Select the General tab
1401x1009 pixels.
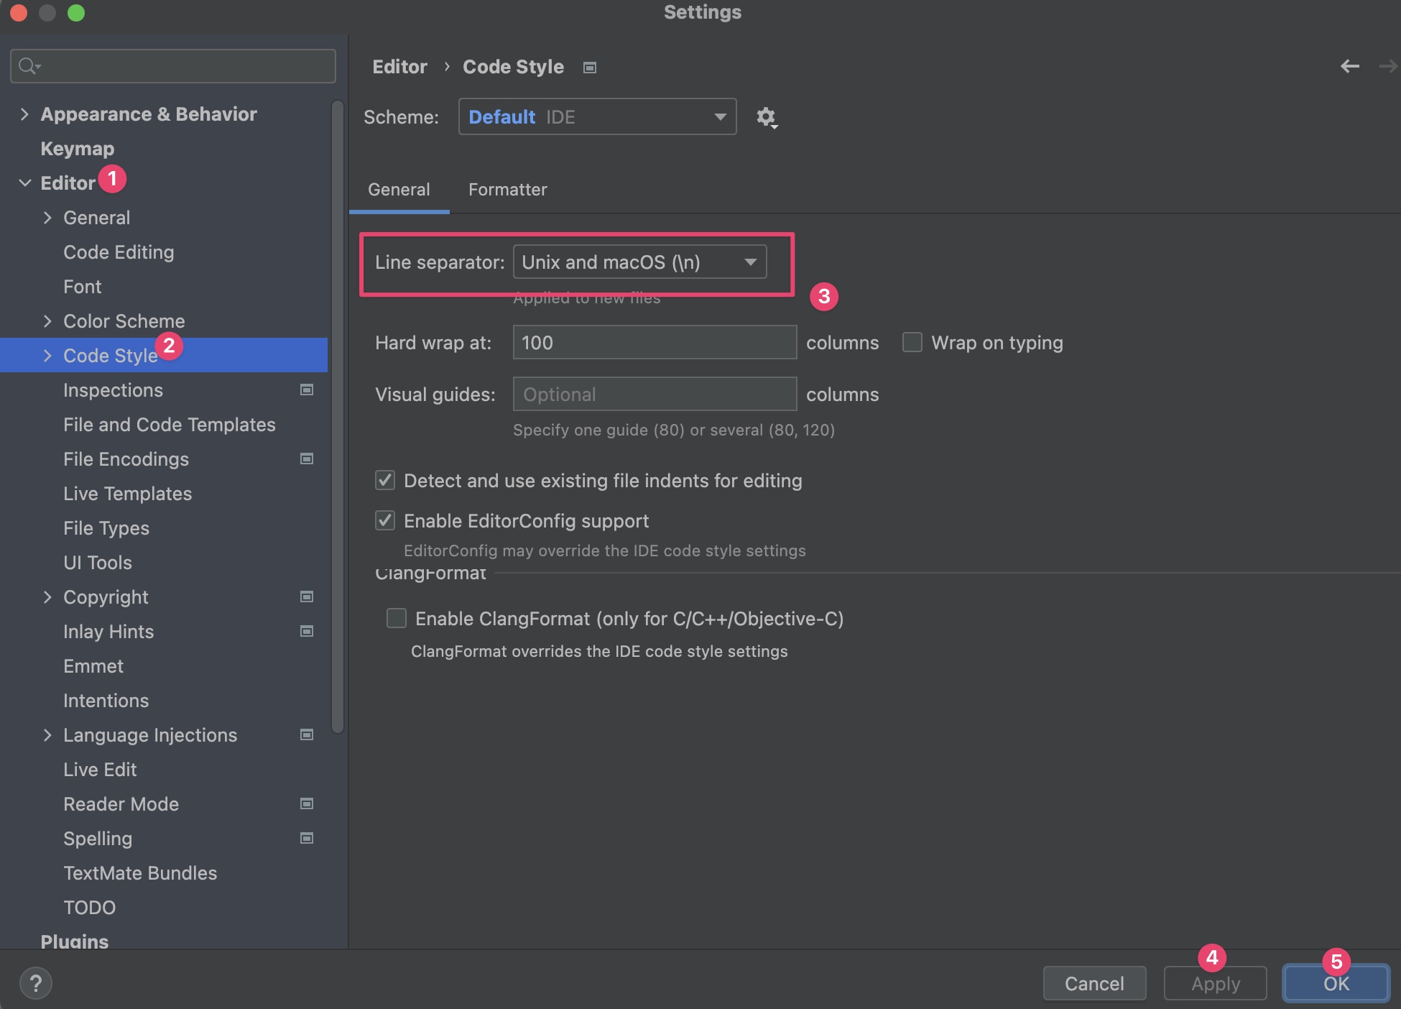[x=399, y=190]
